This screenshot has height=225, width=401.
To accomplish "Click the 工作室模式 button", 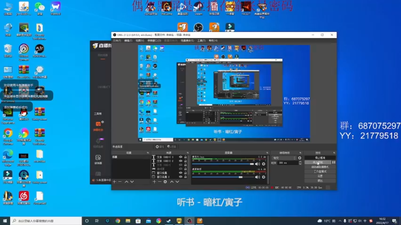I will point(320,171).
